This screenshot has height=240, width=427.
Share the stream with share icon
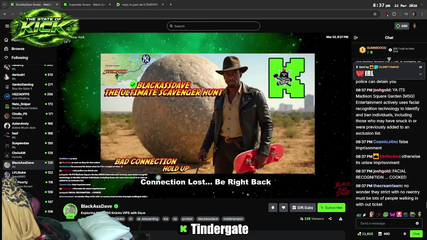tap(330, 219)
